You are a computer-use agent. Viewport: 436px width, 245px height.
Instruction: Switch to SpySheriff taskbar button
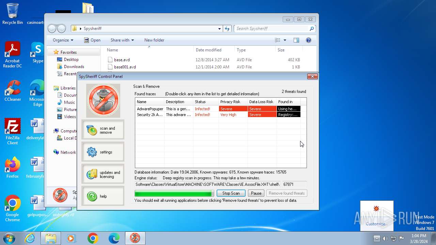tap(135, 239)
